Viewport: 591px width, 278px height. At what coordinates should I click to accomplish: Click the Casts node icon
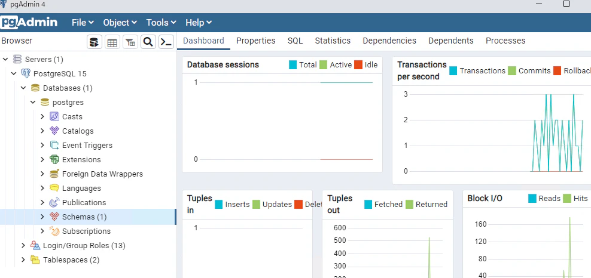coord(54,116)
